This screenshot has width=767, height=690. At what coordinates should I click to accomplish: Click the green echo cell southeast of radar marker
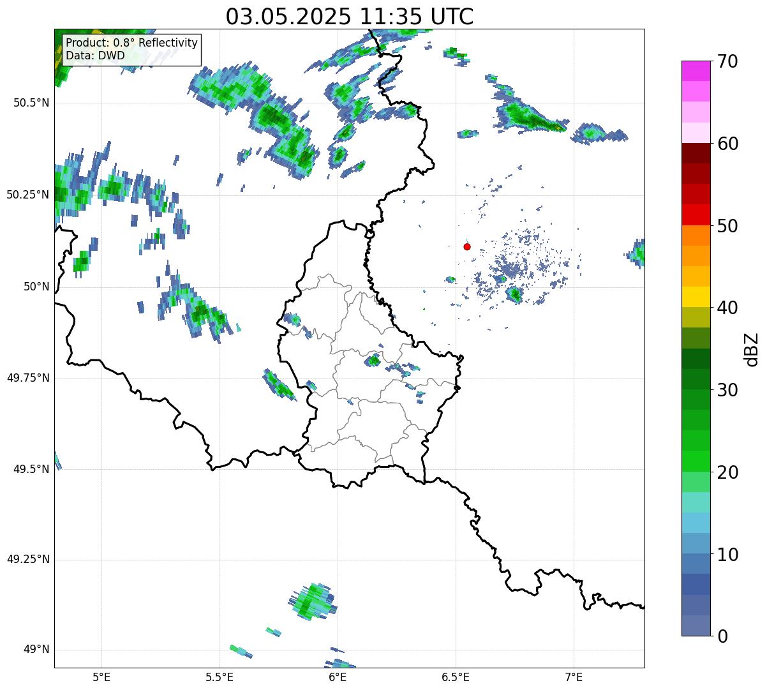pos(514,294)
